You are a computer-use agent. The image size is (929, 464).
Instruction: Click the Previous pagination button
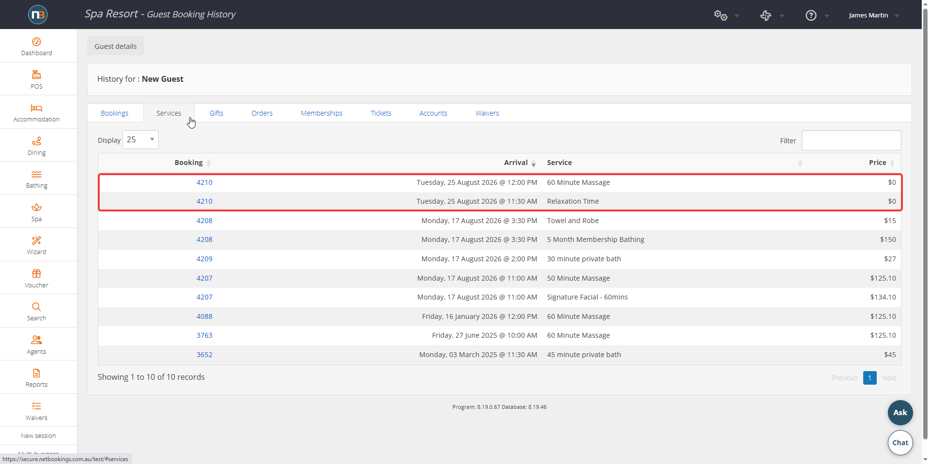click(844, 378)
